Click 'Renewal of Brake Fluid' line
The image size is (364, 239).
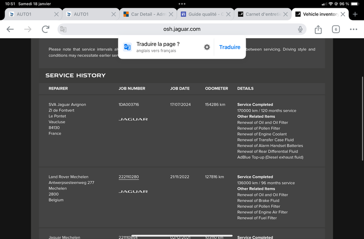pyautogui.click(x=258, y=200)
